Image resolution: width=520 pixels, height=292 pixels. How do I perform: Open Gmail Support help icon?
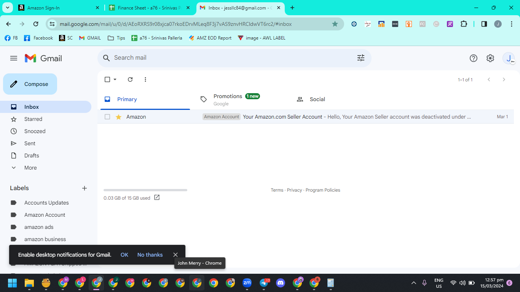click(474, 58)
